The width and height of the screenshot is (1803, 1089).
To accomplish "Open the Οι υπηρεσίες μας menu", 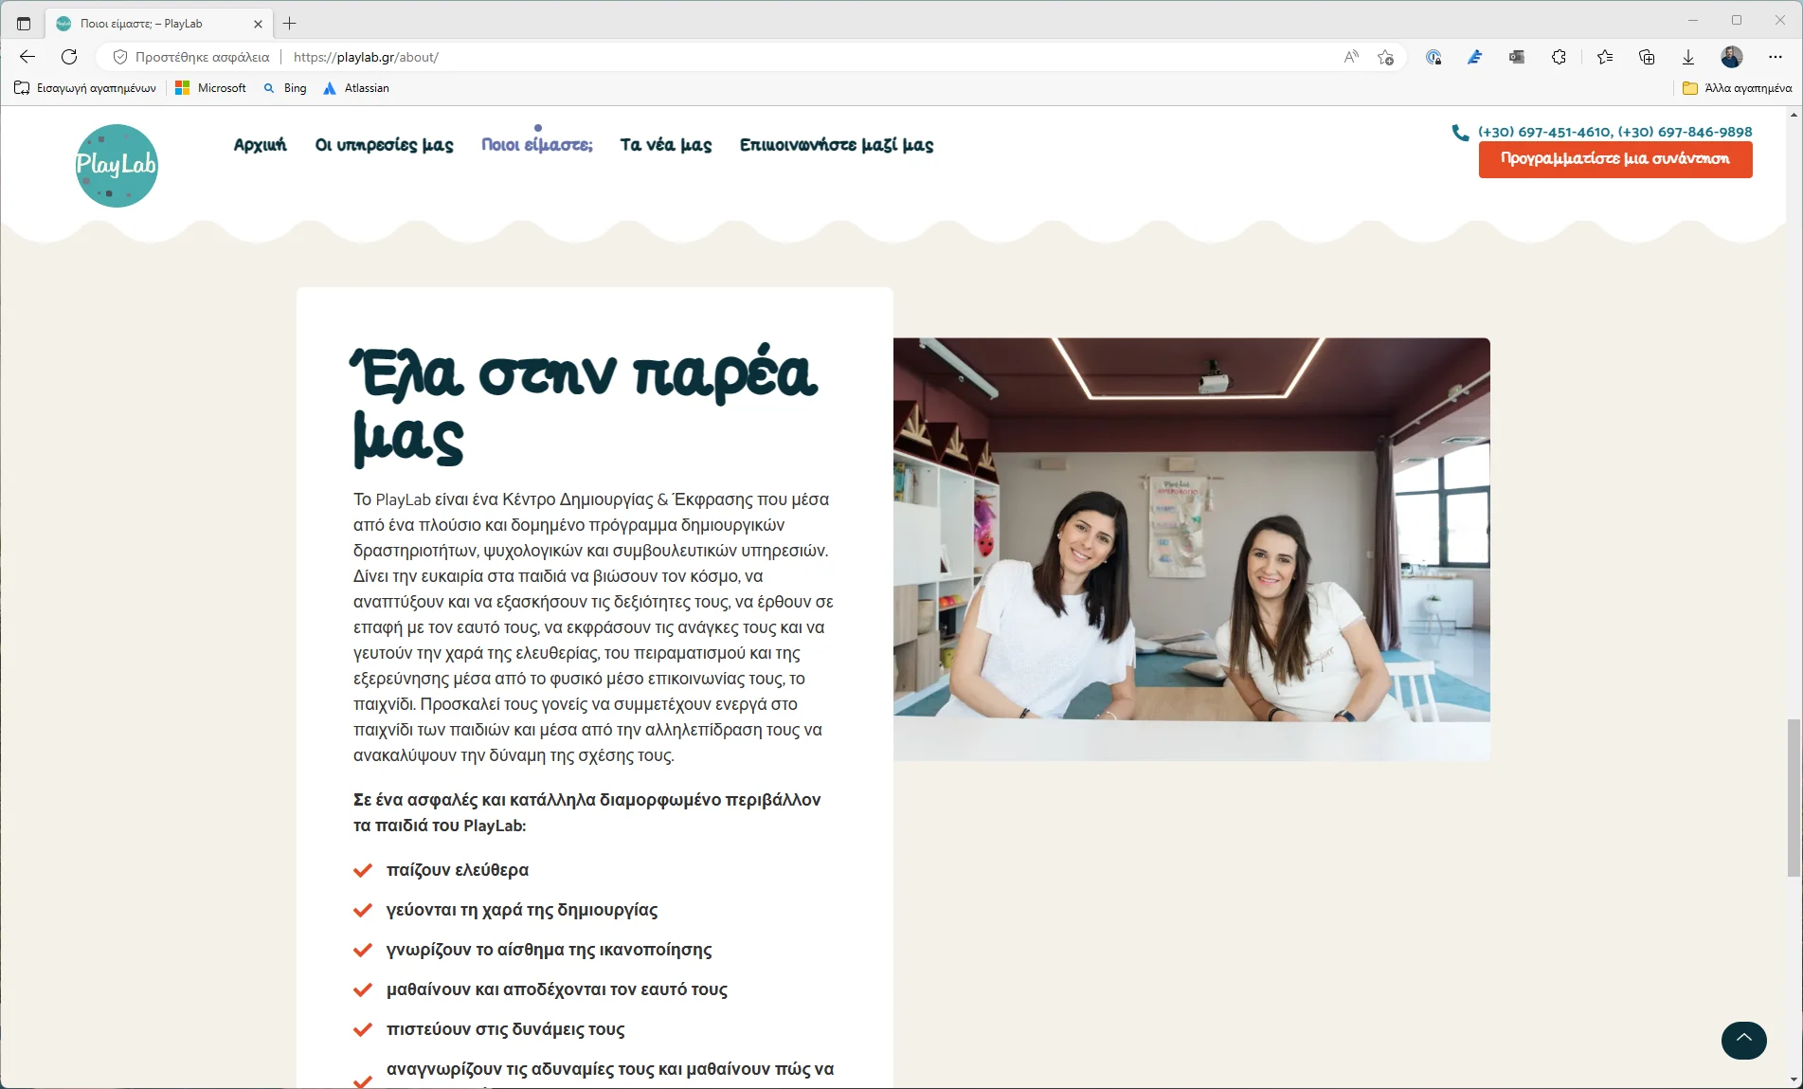I will click(384, 145).
